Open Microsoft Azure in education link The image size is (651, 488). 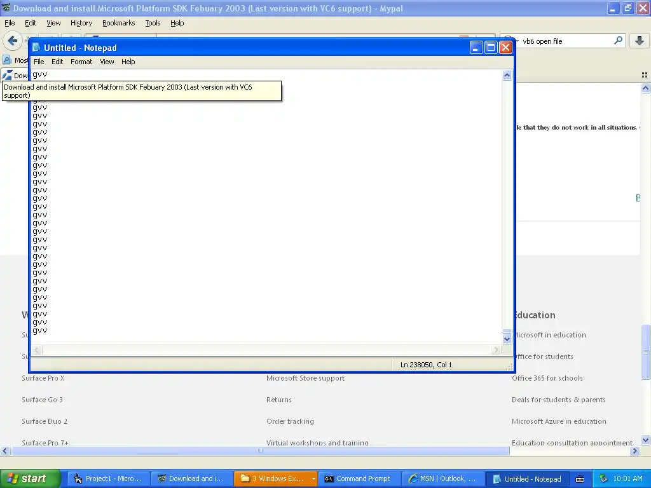(559, 421)
